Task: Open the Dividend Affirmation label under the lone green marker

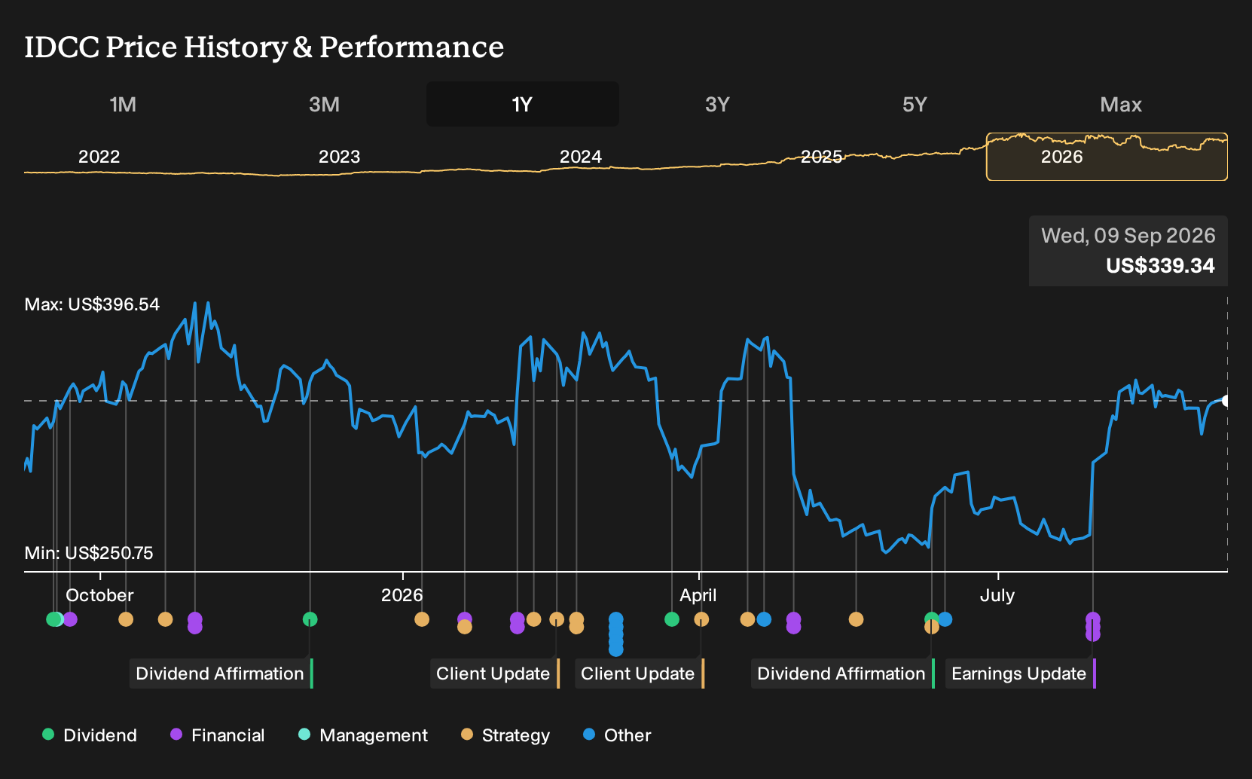Action: coord(221,674)
